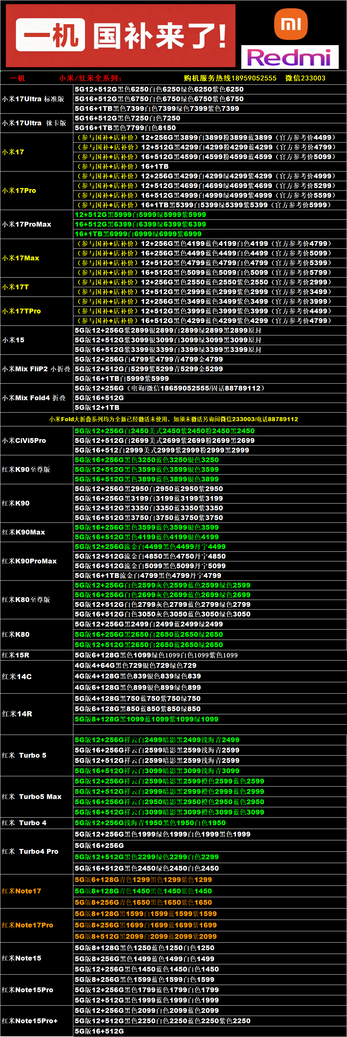This screenshot has width=347, height=1037.
Task: Click the 国补来了! banner headline
Action: click(159, 35)
